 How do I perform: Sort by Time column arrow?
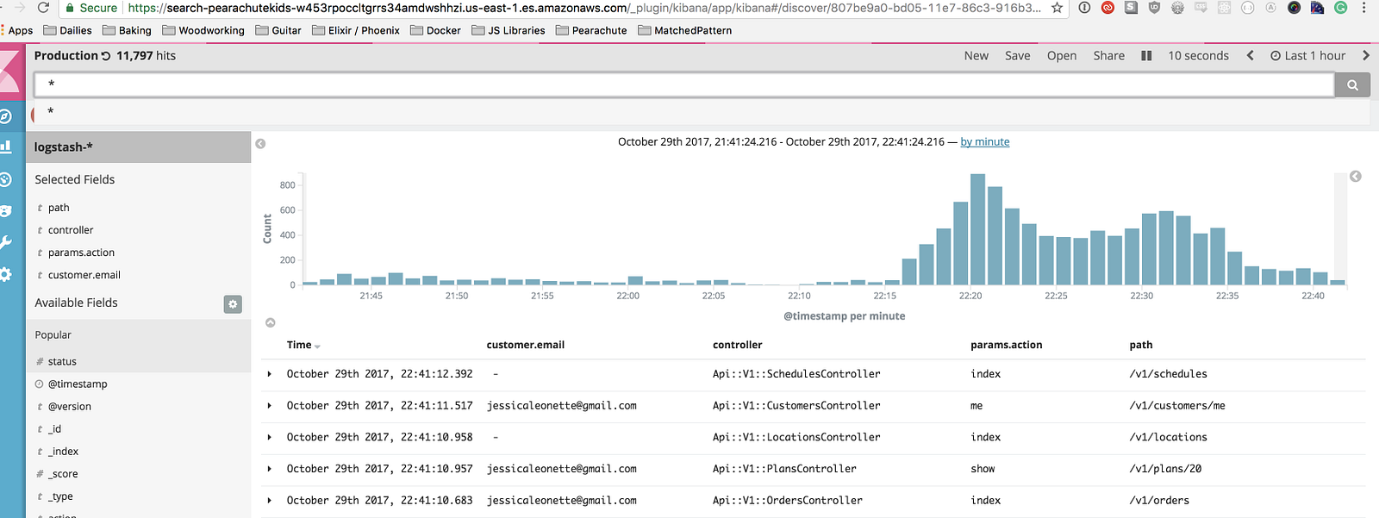coord(317,346)
